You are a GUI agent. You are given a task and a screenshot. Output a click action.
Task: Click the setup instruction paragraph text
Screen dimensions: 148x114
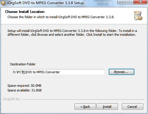(72, 33)
